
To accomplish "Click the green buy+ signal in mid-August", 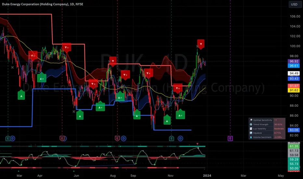I will [120, 97].
